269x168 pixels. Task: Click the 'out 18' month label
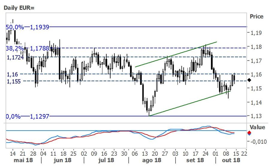(231, 160)
